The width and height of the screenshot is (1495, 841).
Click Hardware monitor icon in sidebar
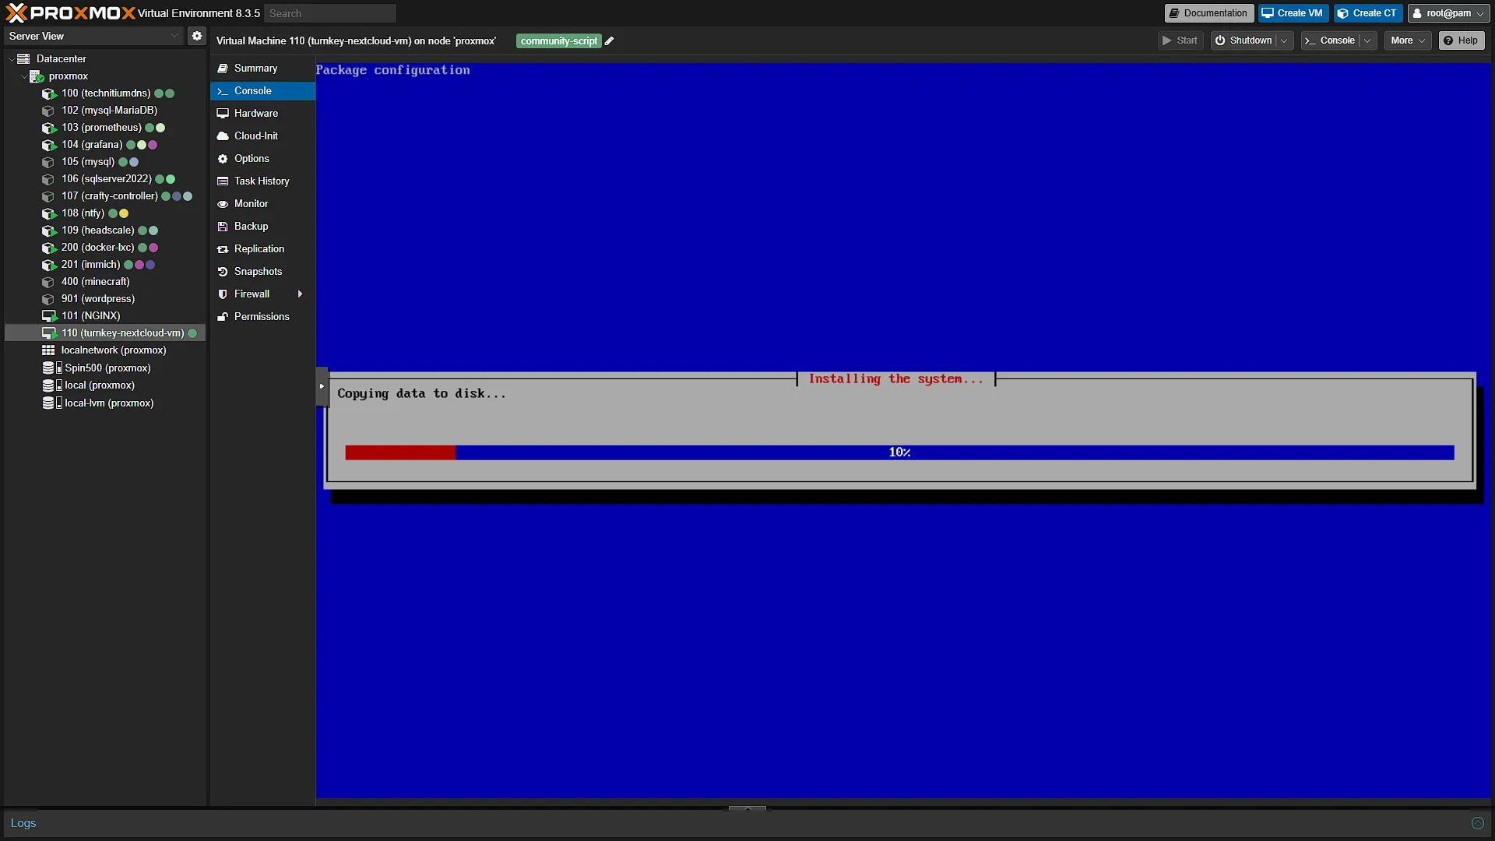[x=223, y=114]
